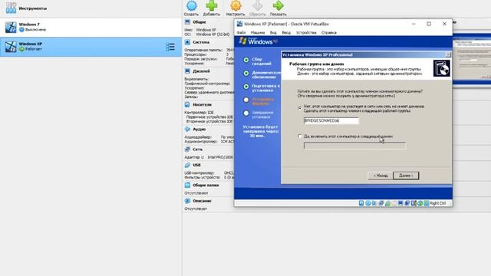
Task: Open the Инструменты tools icon
Action: 11,8
